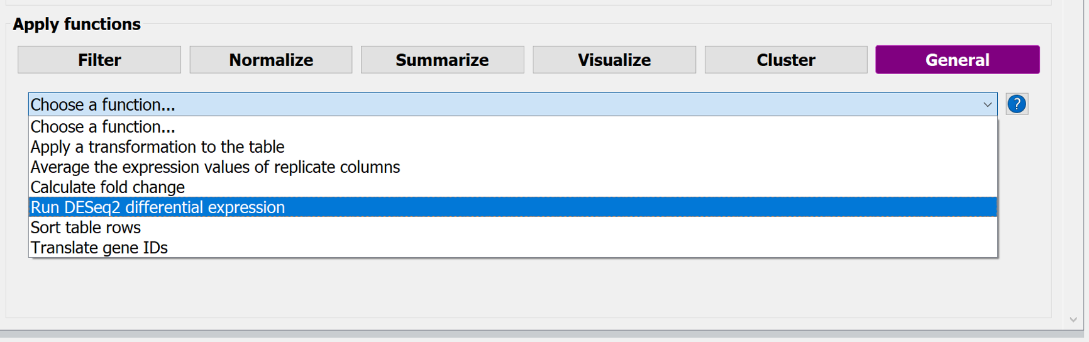Click the 'Choose a function...' combo box field
This screenshot has height=342, width=1089.
[503, 105]
